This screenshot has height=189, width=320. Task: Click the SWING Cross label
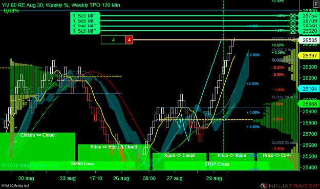[82, 164]
